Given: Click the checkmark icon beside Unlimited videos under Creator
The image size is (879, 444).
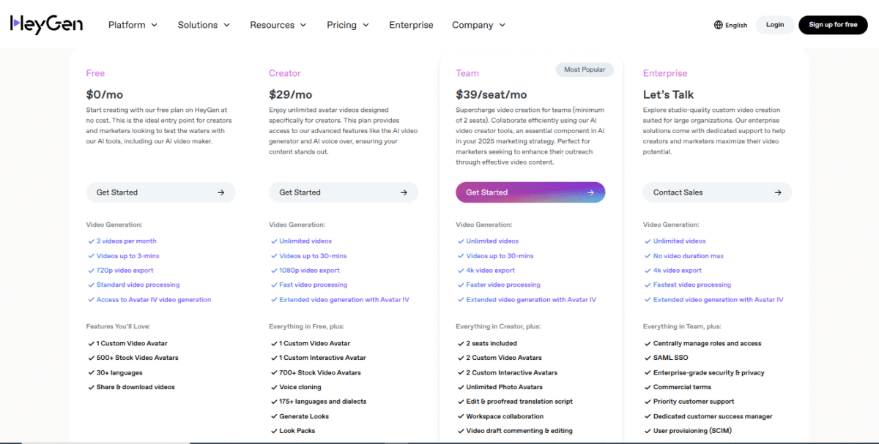Looking at the screenshot, I should [273, 241].
